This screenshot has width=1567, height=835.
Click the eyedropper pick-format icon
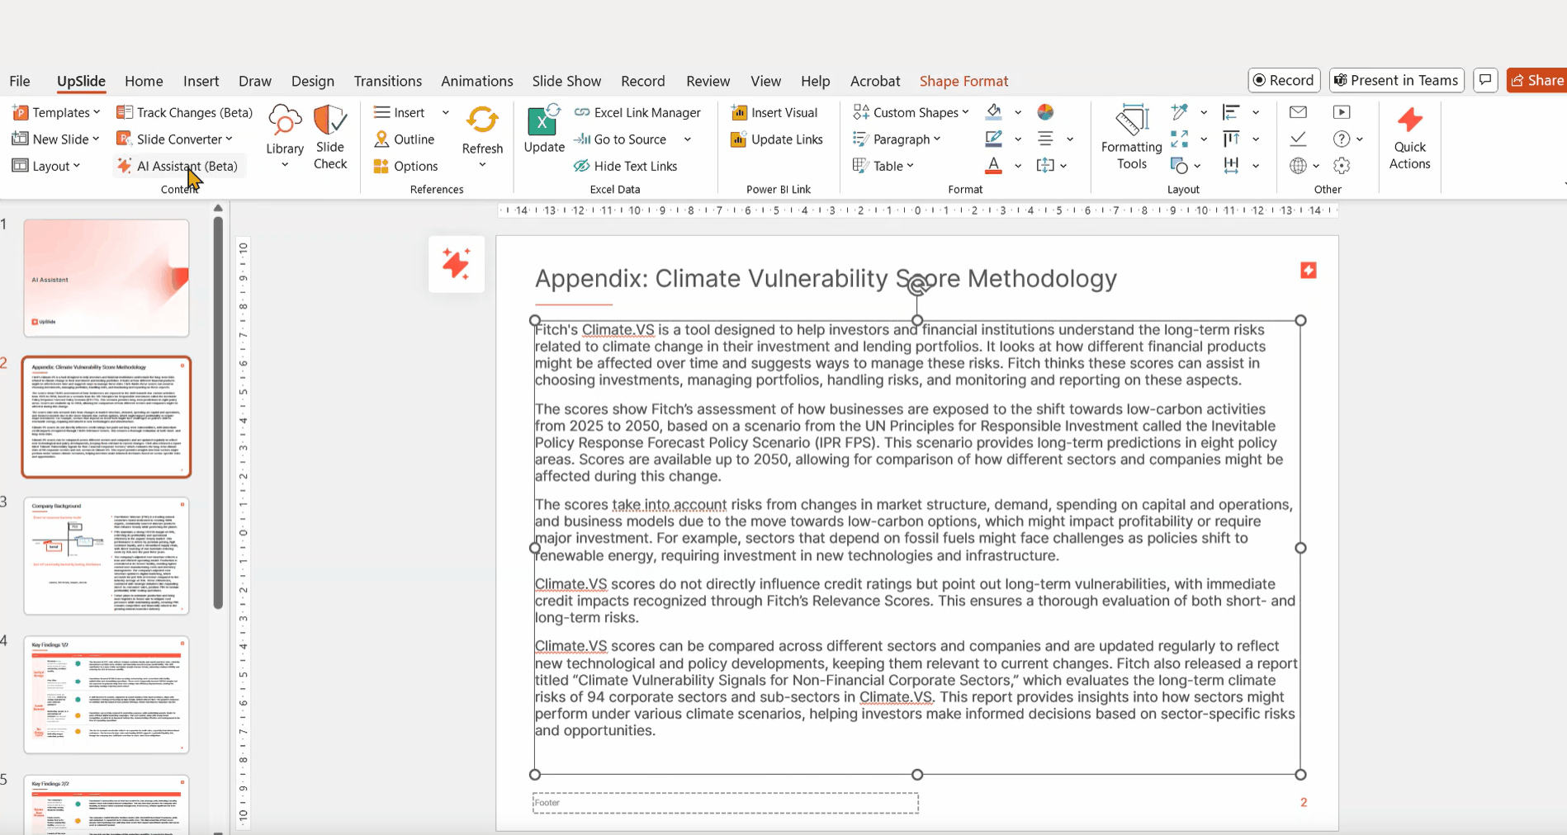coord(1179,112)
